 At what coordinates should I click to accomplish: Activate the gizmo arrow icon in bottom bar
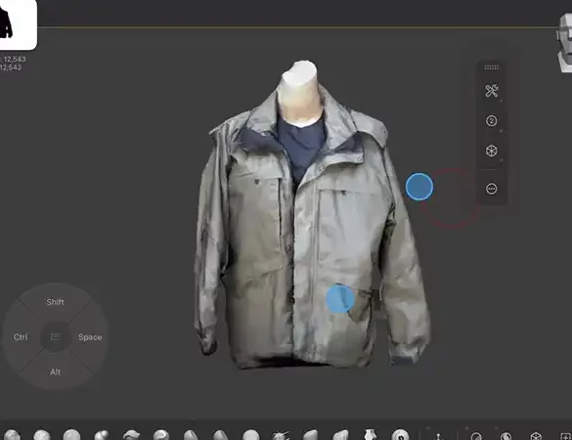click(x=438, y=436)
